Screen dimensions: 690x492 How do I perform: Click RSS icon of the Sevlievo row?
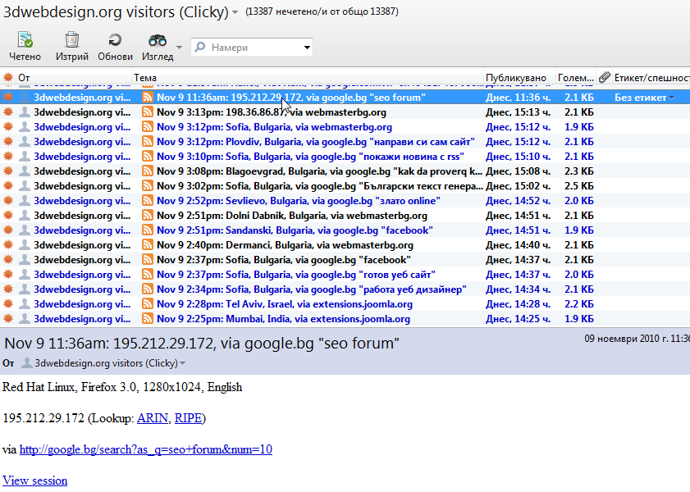click(x=148, y=201)
